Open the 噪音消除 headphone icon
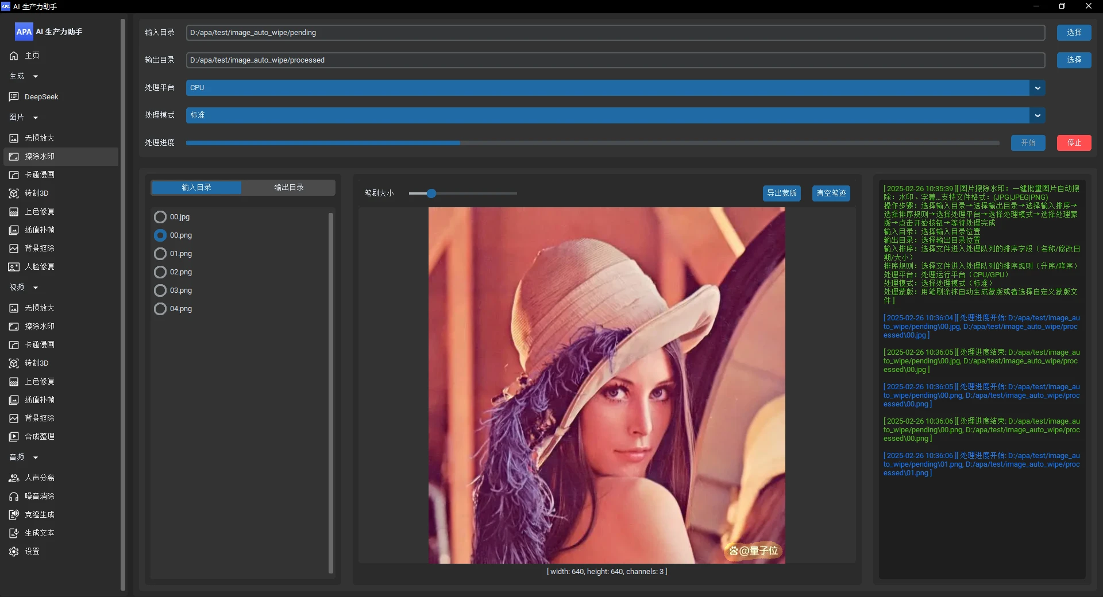1103x597 pixels. [x=14, y=497]
